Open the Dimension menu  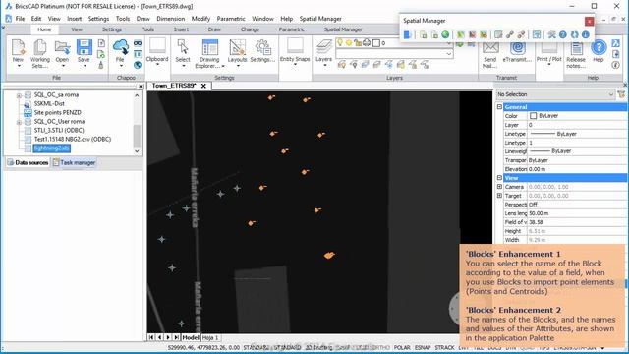pos(170,19)
